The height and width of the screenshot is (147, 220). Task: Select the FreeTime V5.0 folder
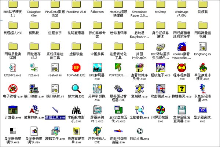click(76, 4)
